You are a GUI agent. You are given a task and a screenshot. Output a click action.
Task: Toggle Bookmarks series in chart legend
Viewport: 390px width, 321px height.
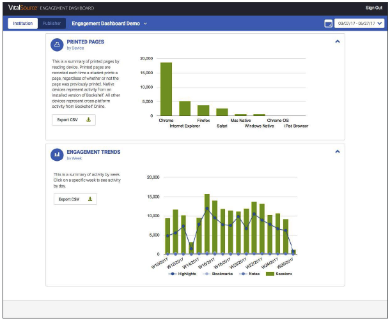pyautogui.click(x=215, y=273)
